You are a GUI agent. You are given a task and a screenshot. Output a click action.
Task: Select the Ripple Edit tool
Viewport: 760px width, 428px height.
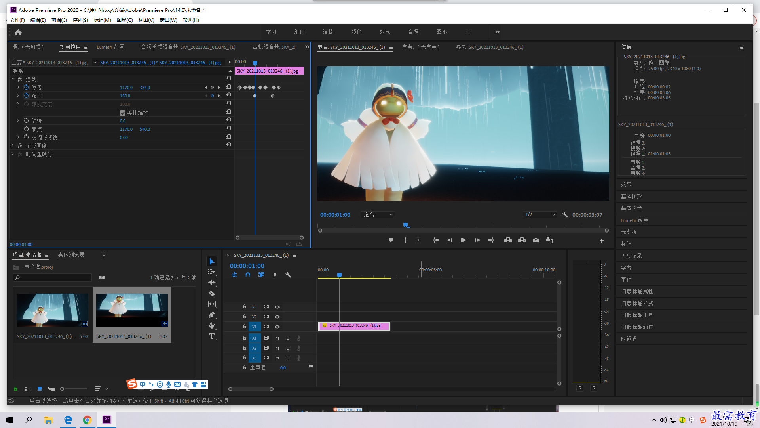click(x=212, y=283)
